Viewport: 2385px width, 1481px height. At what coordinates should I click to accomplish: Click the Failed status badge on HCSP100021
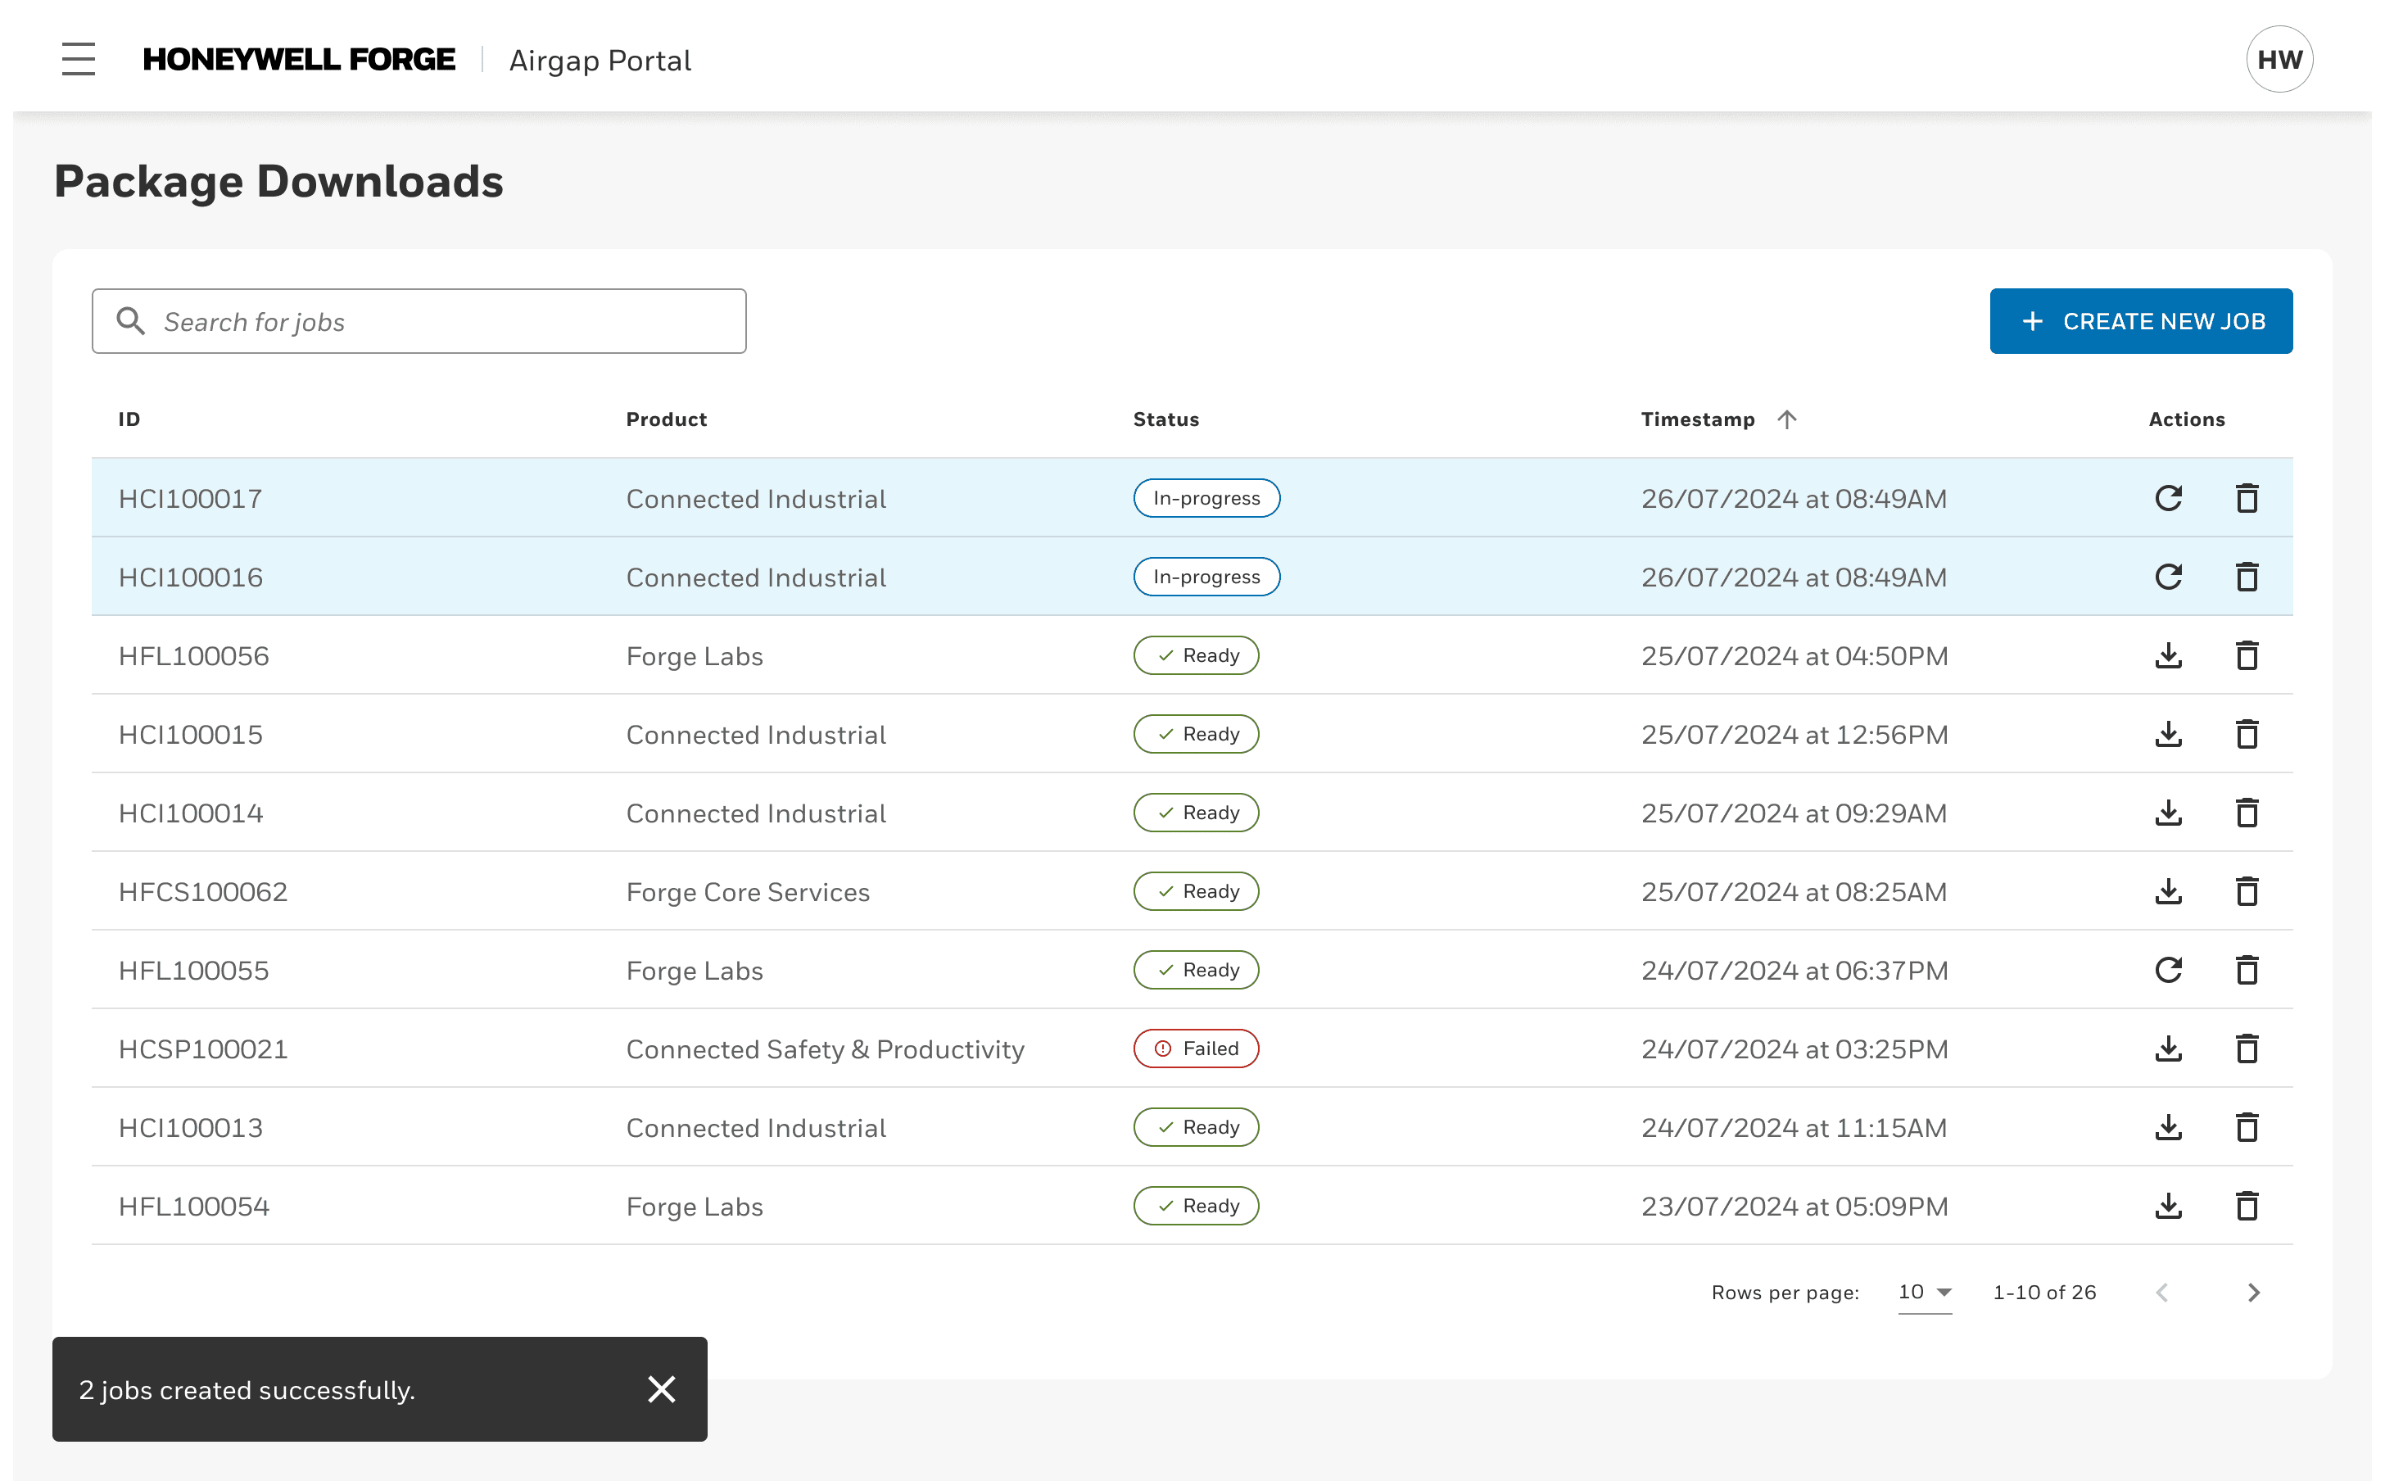click(x=1194, y=1048)
